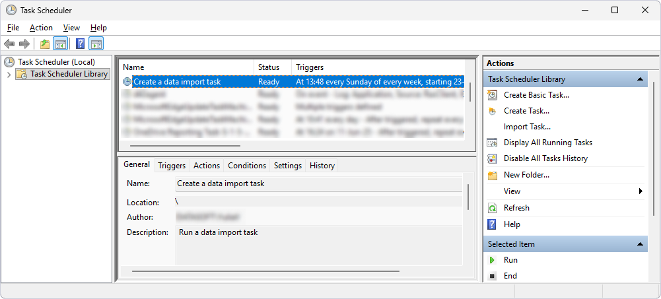661x299 pixels.
Task: Toggle the Show/Hide Console Tree toolbar icon
Action: point(60,44)
